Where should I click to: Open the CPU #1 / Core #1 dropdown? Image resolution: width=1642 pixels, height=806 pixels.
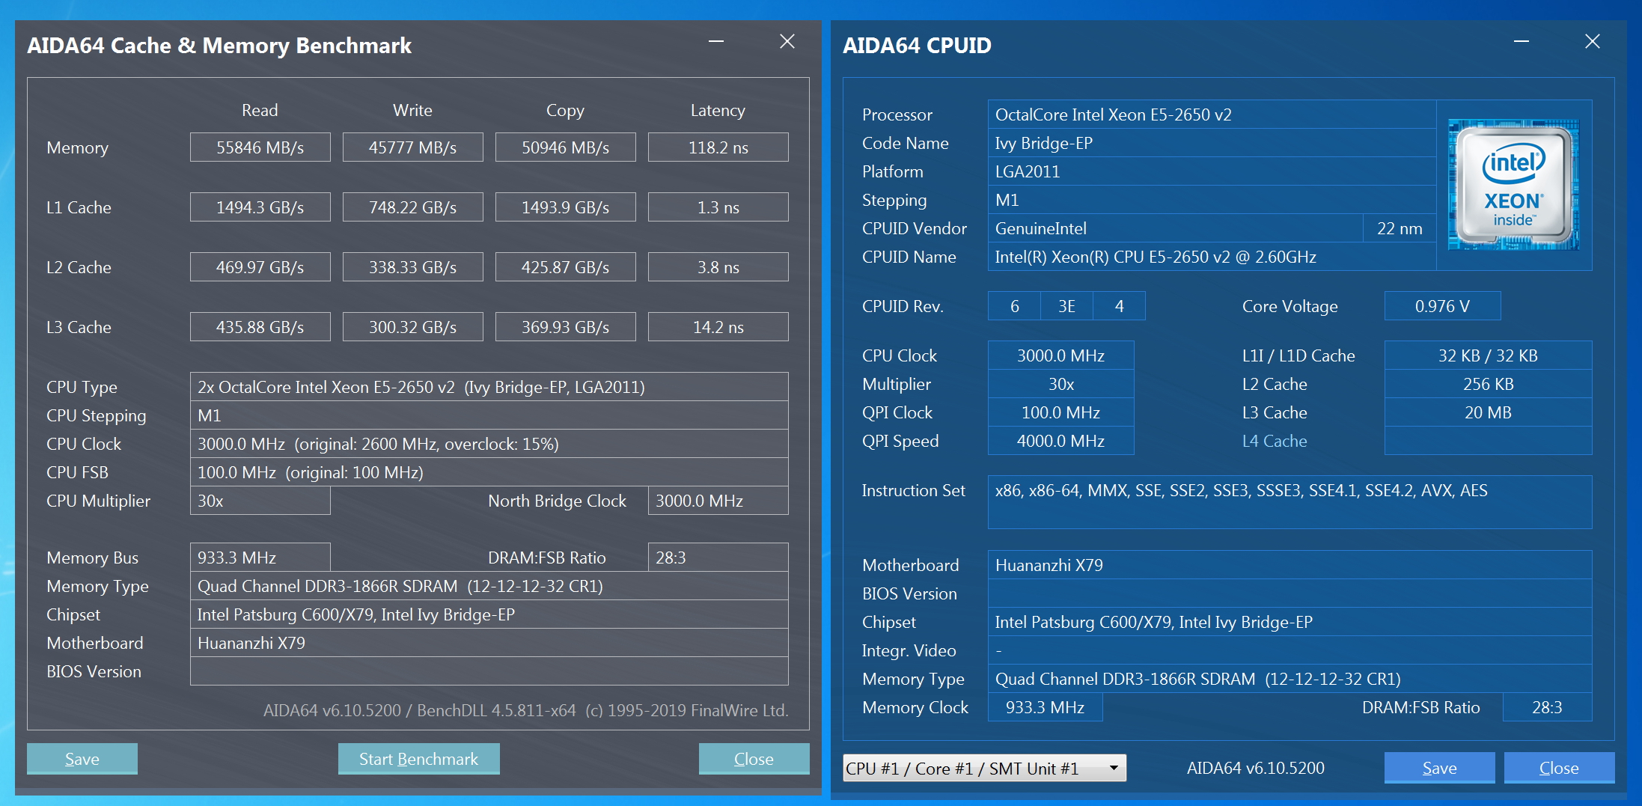click(x=984, y=768)
